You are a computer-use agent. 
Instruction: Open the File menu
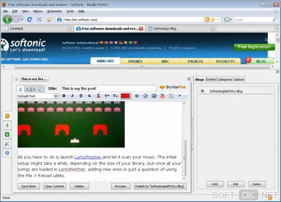6,11
